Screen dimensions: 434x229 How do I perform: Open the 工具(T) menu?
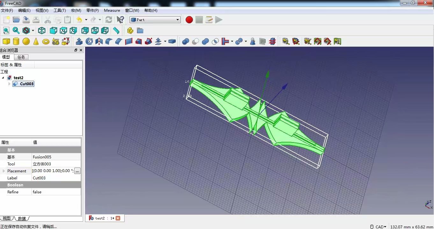point(60,10)
